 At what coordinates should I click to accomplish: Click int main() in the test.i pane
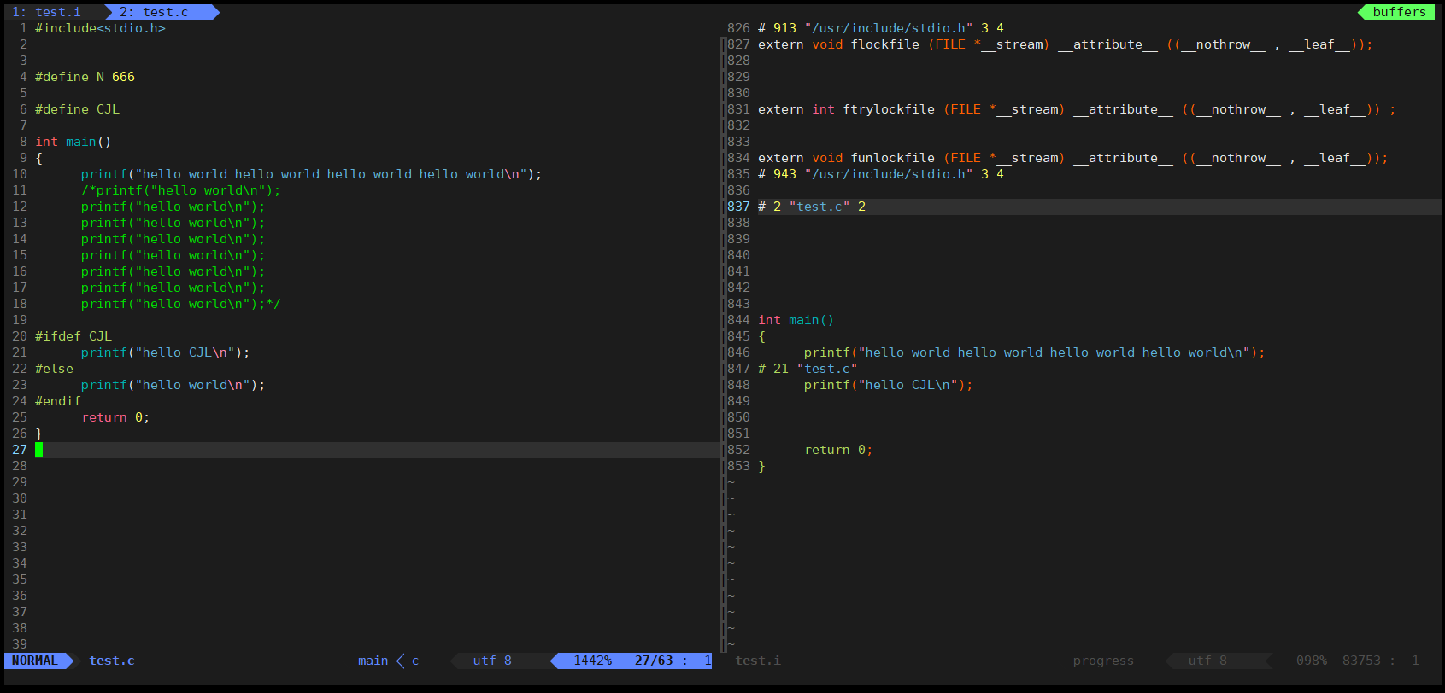[796, 320]
